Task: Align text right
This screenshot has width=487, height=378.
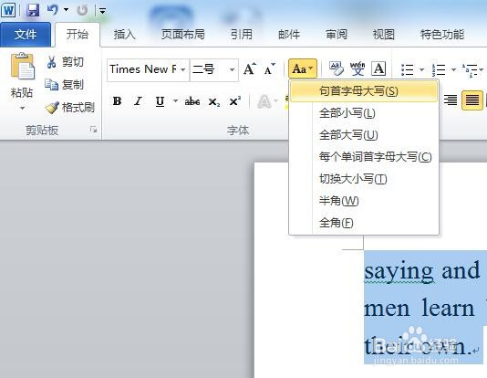Action: tap(450, 100)
